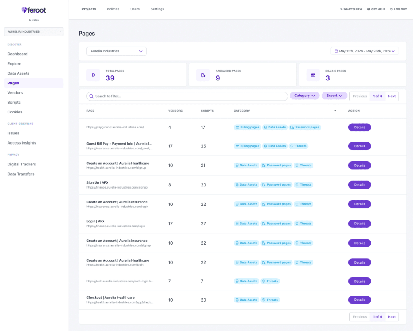Click the calendar icon in date picker
This screenshot has height=331, width=413.
336,51
